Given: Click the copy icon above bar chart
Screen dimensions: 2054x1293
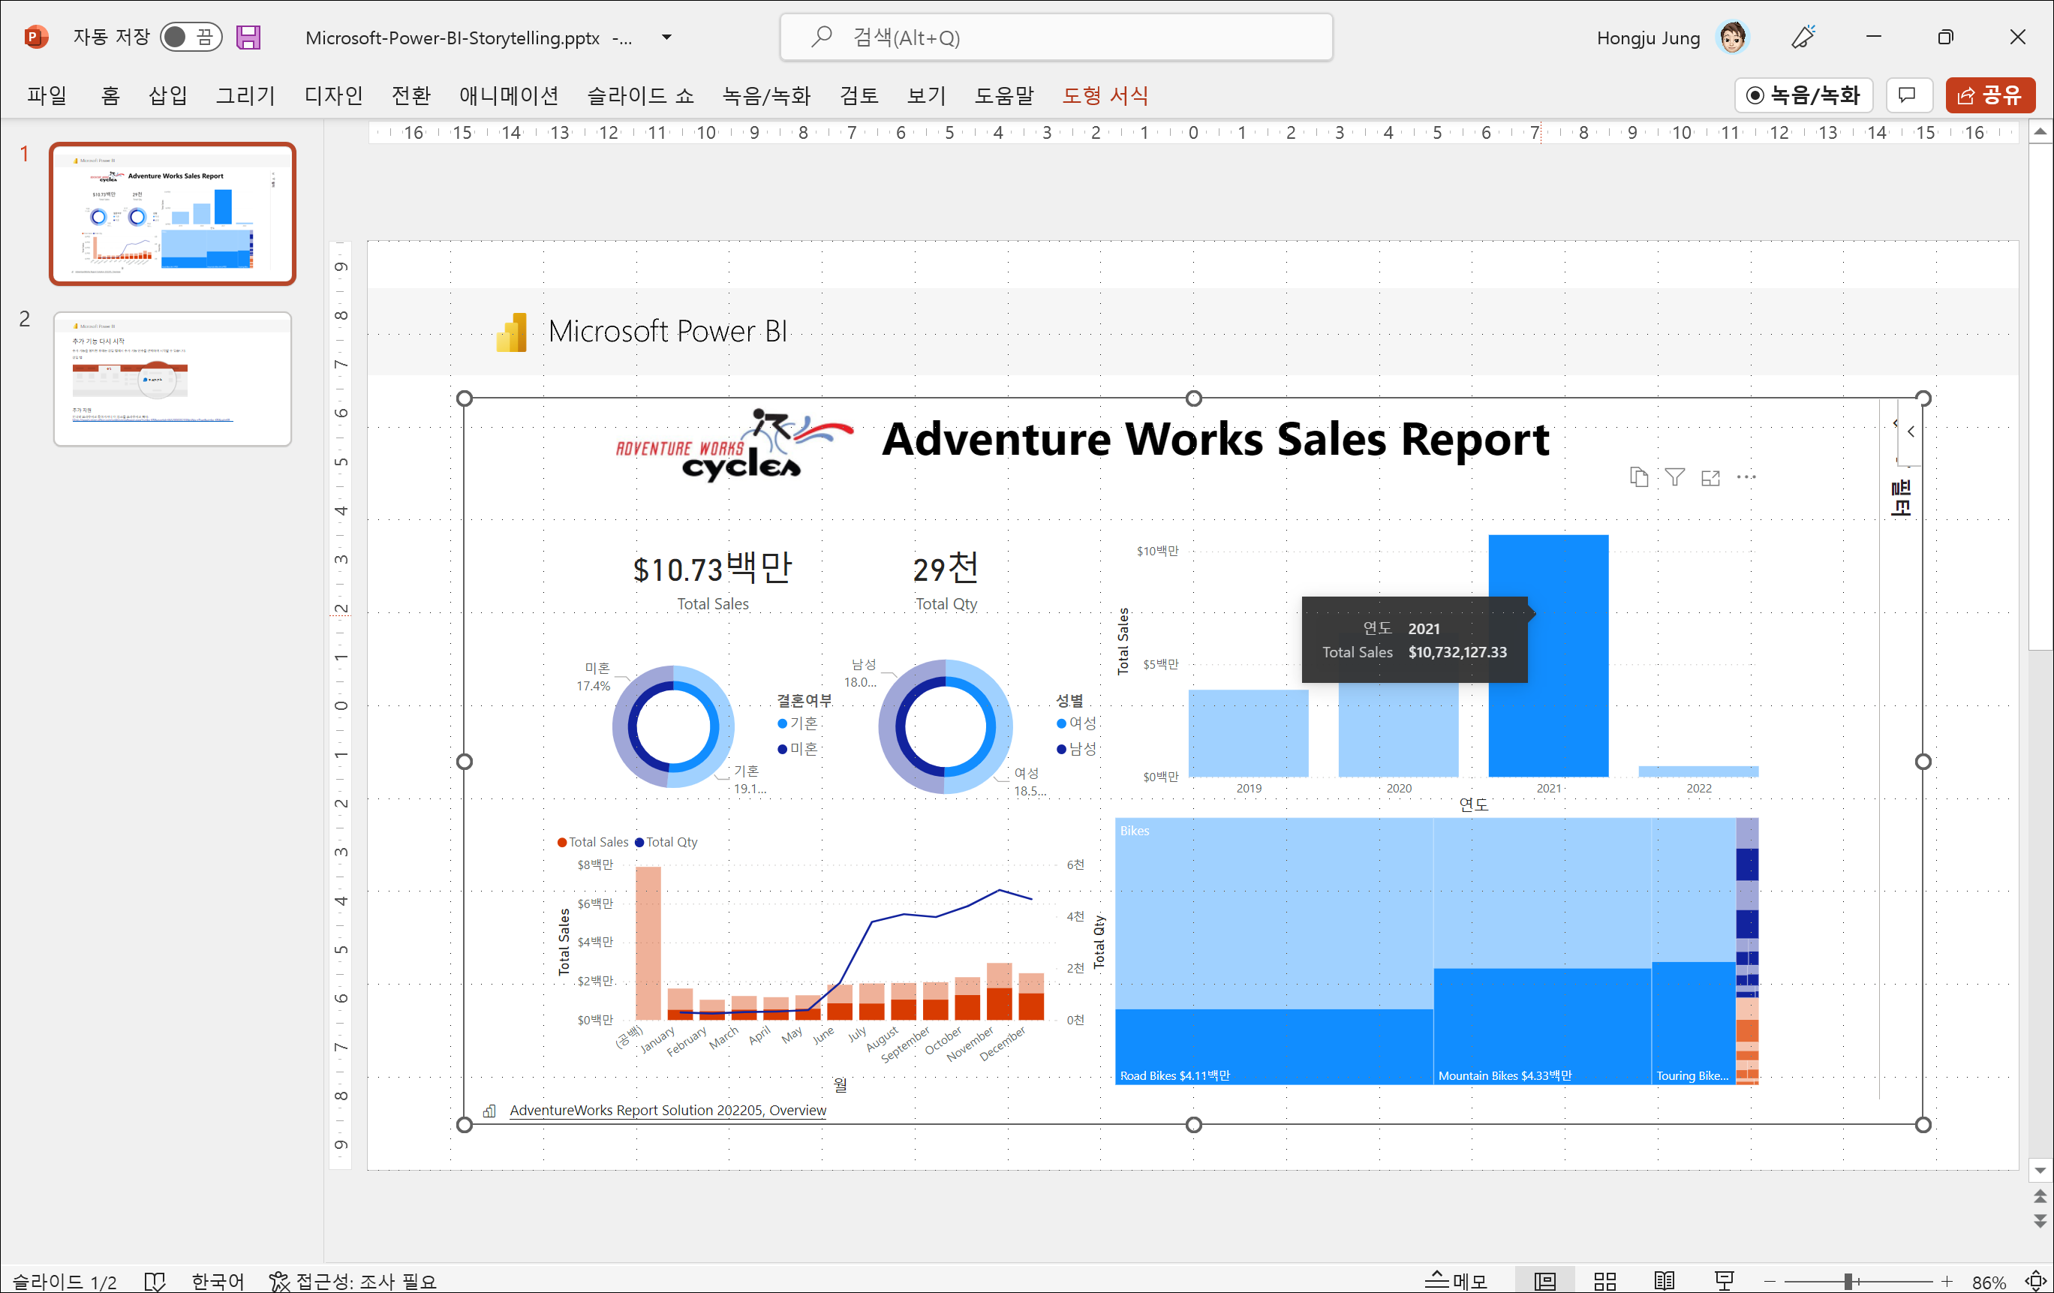Looking at the screenshot, I should (x=1638, y=477).
